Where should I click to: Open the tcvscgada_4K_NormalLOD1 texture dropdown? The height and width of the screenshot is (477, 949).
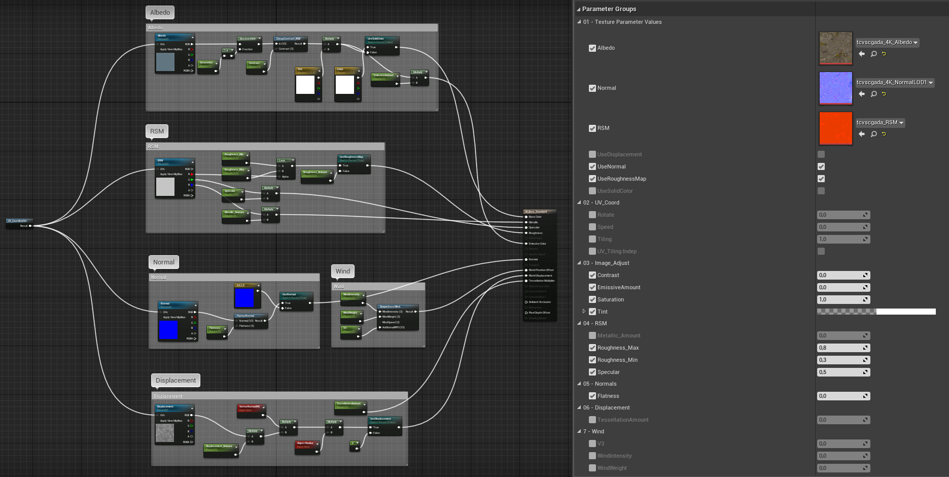point(895,83)
